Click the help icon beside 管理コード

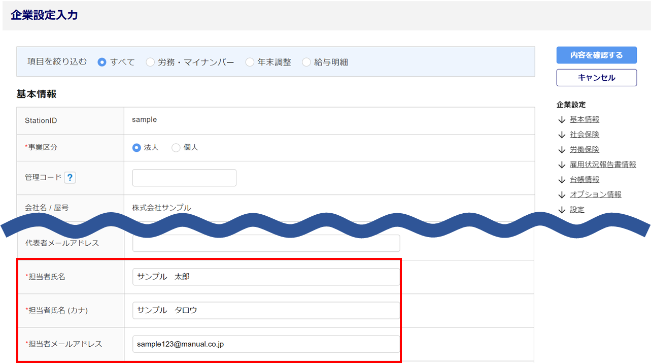70,178
